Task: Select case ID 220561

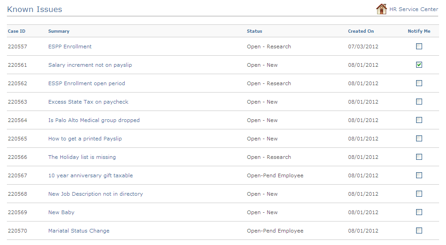Action: point(17,65)
